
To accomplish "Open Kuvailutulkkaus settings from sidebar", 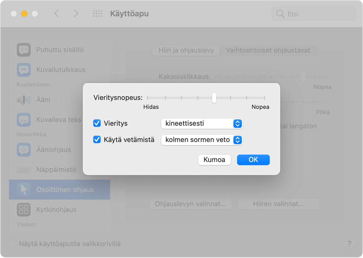I will click(x=24, y=69).
